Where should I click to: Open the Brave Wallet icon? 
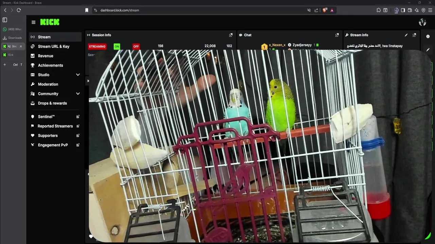(410, 10)
